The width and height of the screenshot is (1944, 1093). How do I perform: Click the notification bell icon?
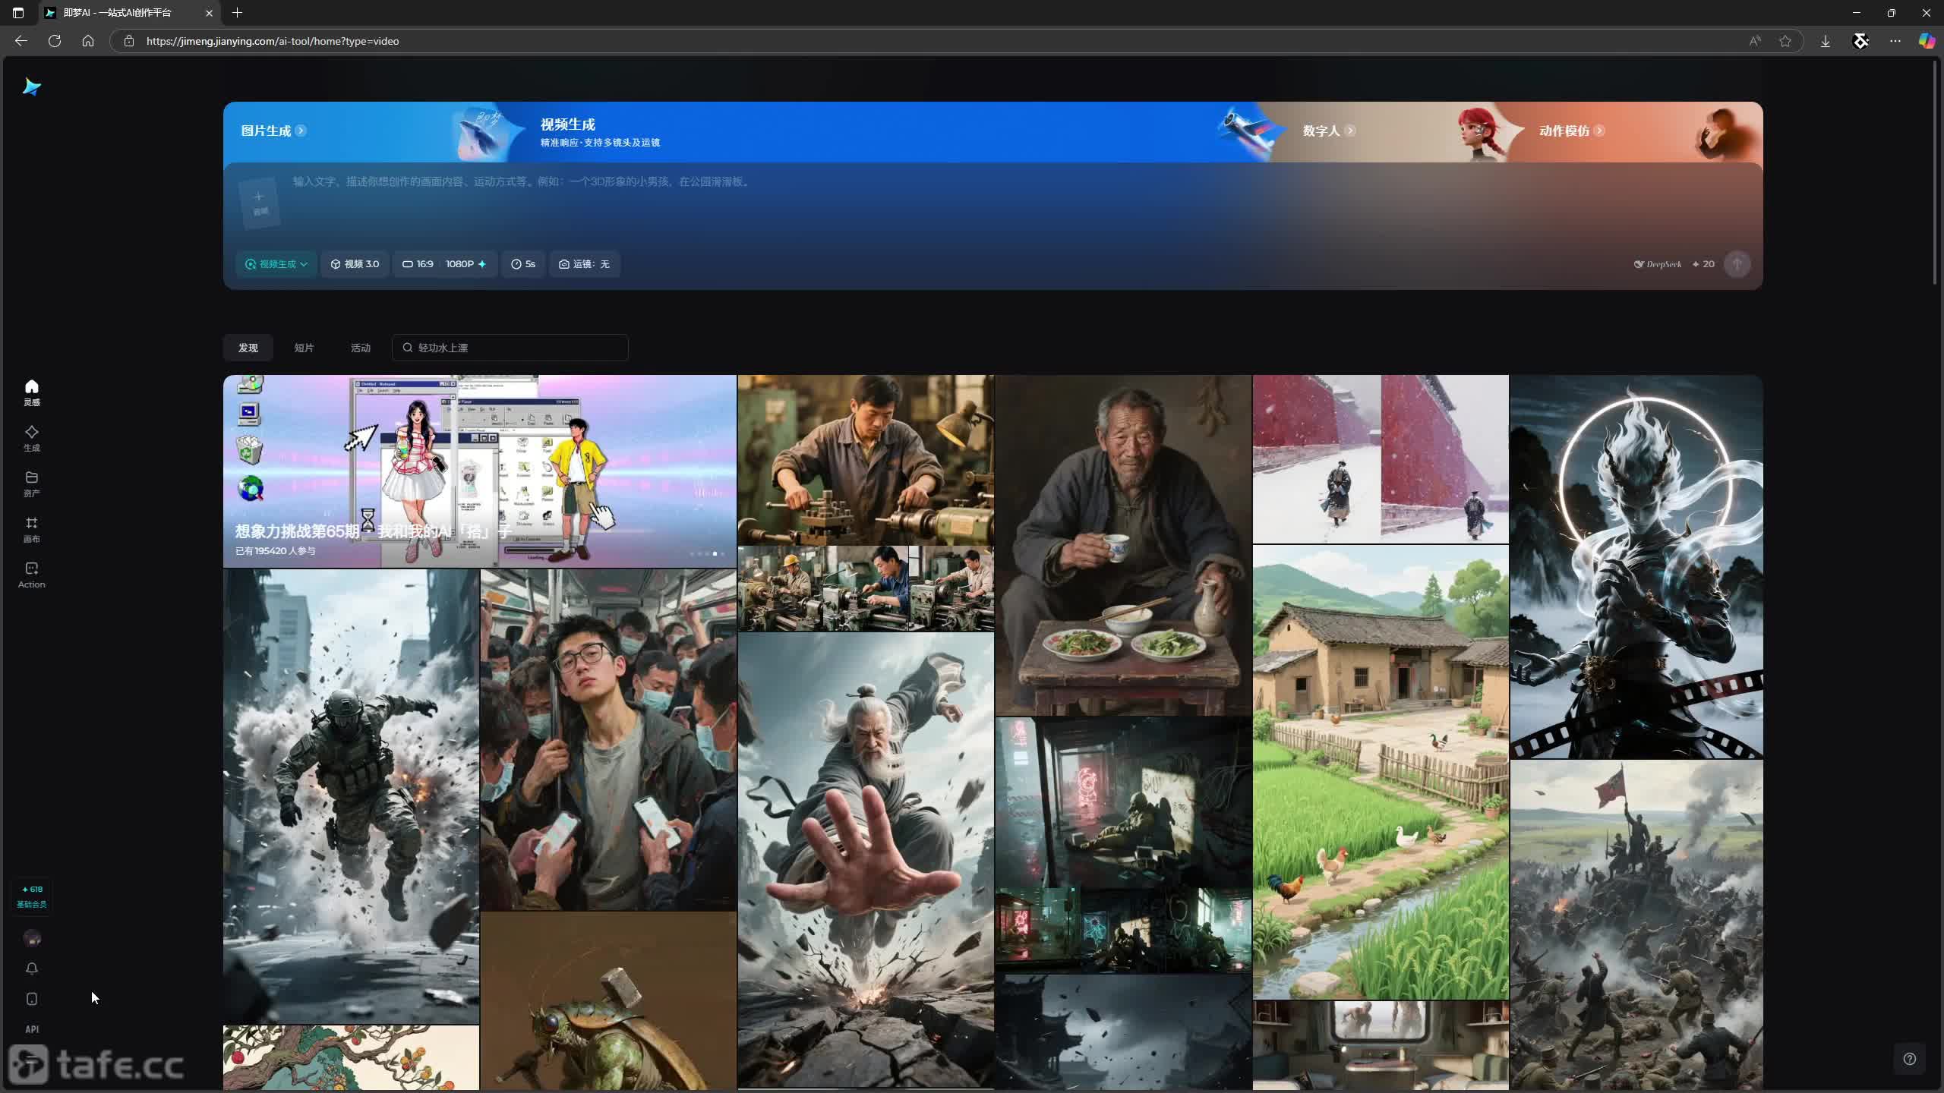click(x=31, y=969)
